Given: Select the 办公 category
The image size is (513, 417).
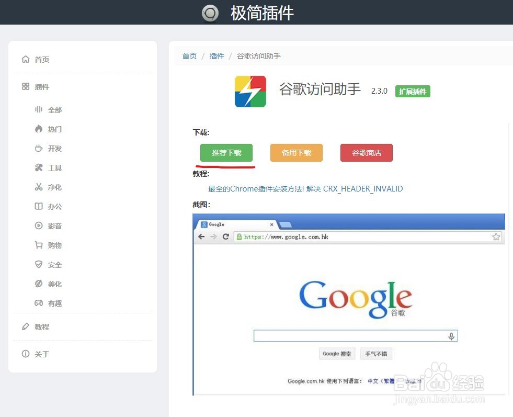Looking at the screenshot, I should coord(54,207).
